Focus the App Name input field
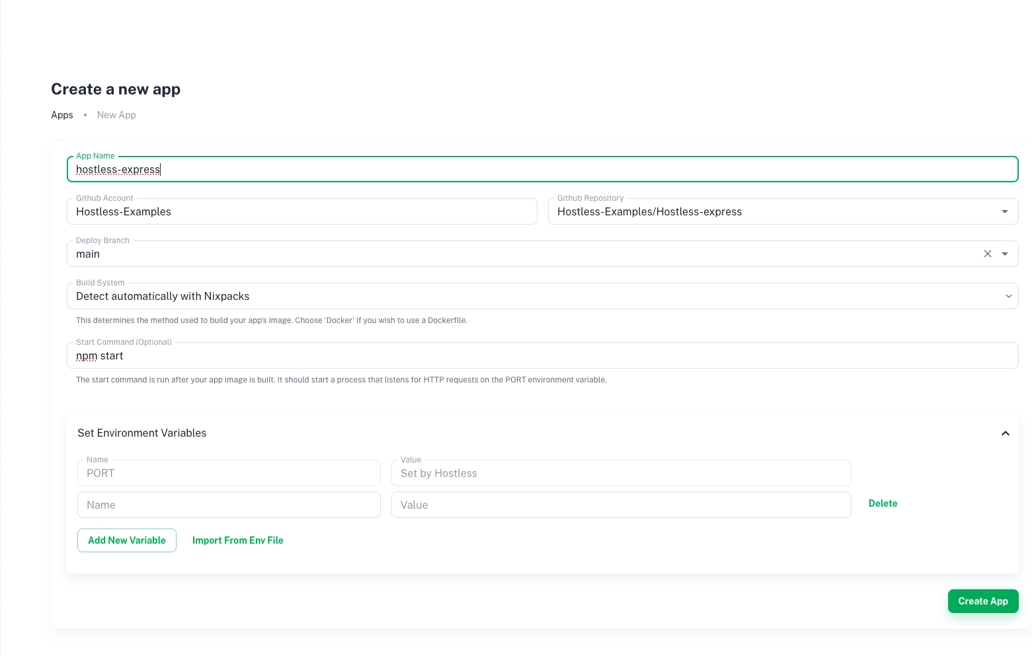This screenshot has height=656, width=1032. click(x=543, y=169)
